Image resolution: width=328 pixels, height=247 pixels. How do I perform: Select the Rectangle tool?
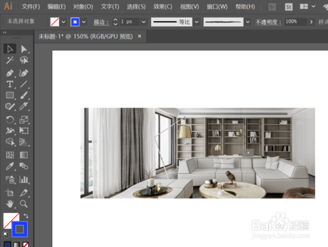(x=10, y=95)
